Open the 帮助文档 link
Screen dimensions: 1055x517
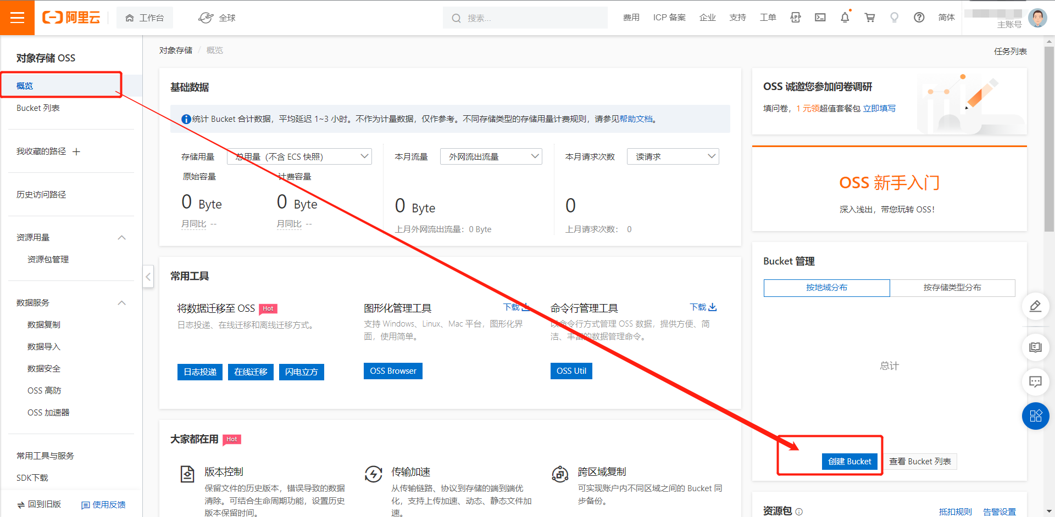636,119
